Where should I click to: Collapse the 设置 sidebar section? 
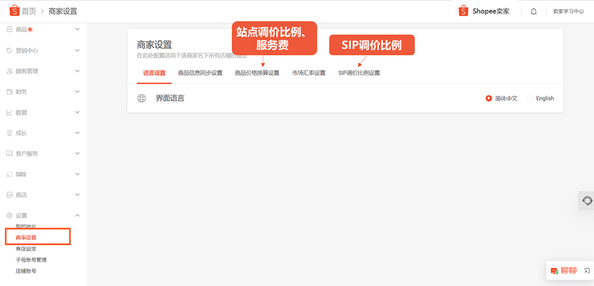pos(77,216)
